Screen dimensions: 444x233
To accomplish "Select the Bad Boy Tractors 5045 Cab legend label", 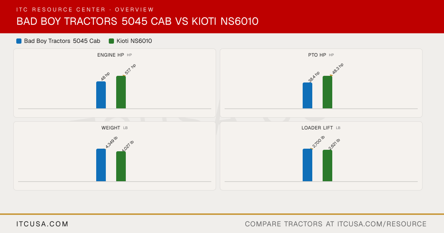I will pyautogui.click(x=62, y=41).
